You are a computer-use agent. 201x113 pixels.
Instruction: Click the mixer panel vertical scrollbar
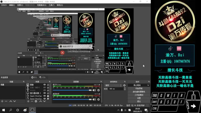point(102,93)
